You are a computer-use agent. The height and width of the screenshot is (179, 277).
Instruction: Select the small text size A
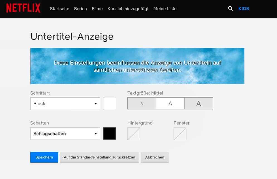pos(142,104)
